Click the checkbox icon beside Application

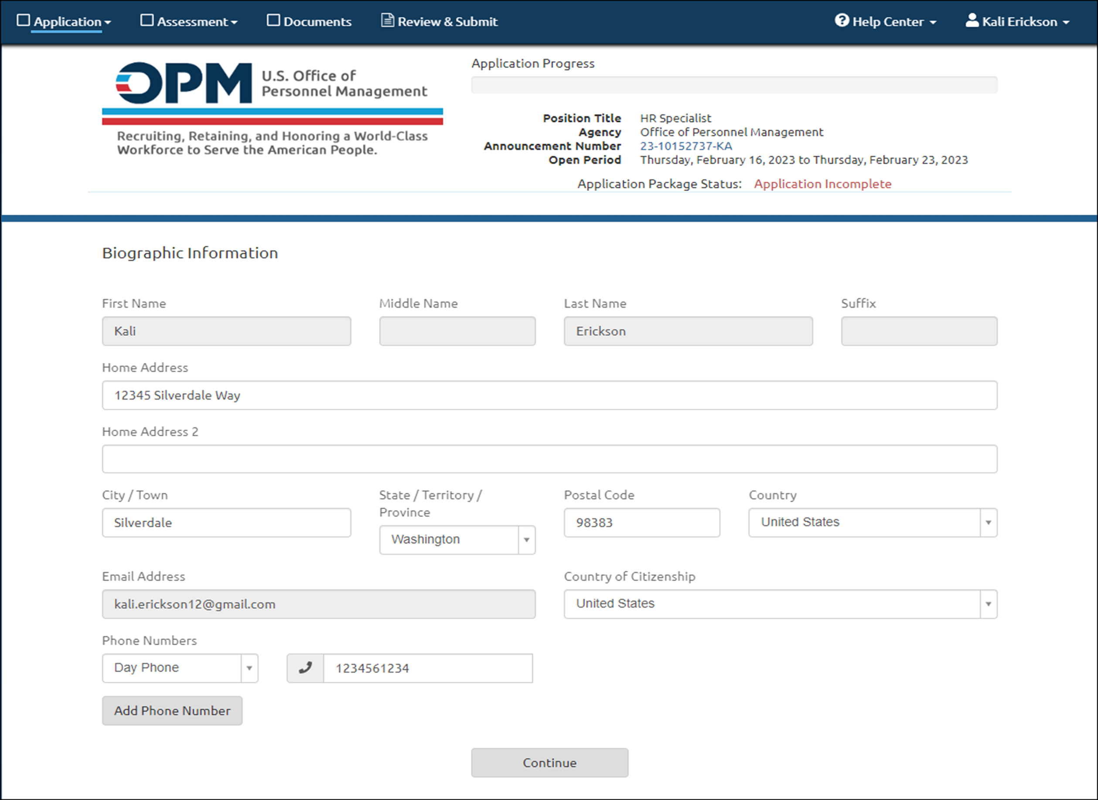tap(23, 21)
